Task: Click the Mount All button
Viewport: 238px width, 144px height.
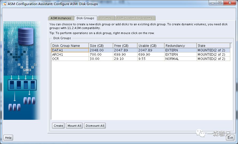Action: [74, 126]
